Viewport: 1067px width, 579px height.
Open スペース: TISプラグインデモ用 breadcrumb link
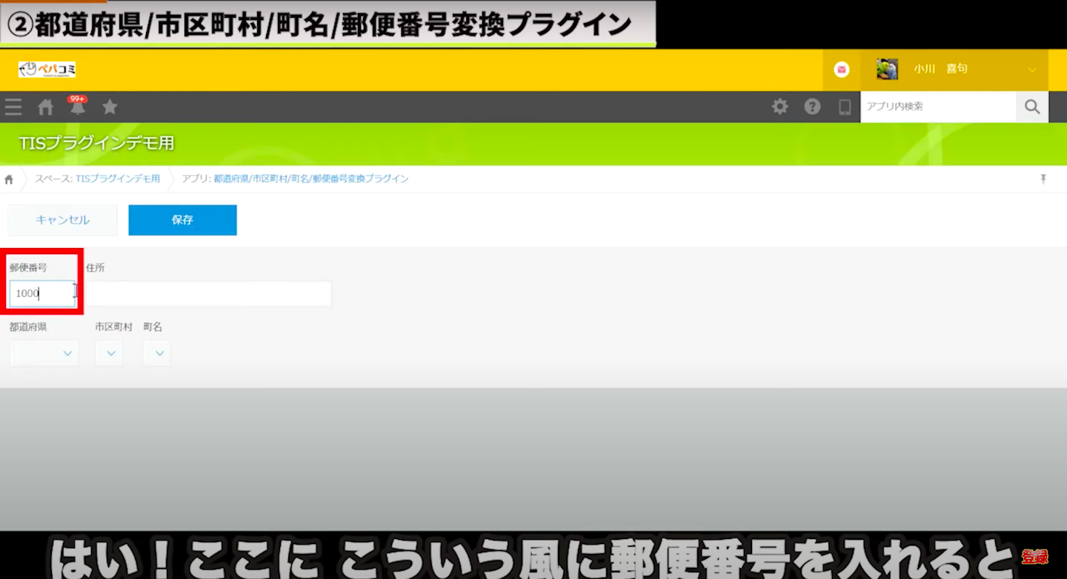[x=97, y=179]
